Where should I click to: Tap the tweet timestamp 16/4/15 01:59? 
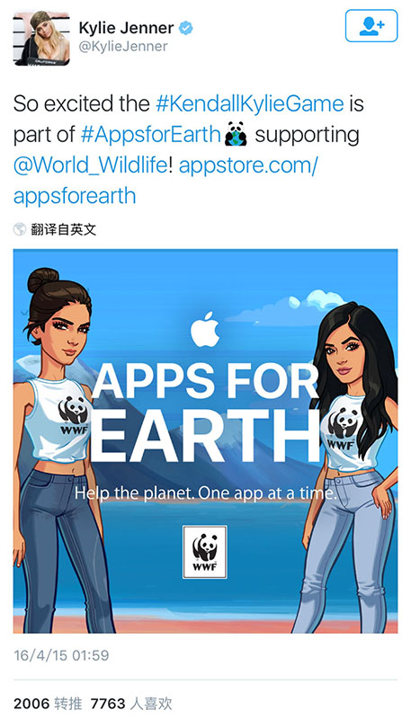61,655
